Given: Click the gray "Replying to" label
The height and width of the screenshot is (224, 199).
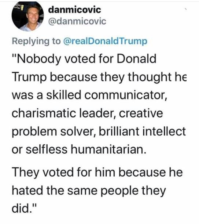Looking at the screenshot, I should point(36,41).
